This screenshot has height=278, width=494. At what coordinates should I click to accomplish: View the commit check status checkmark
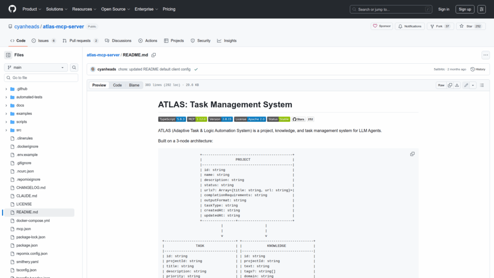[196, 69]
